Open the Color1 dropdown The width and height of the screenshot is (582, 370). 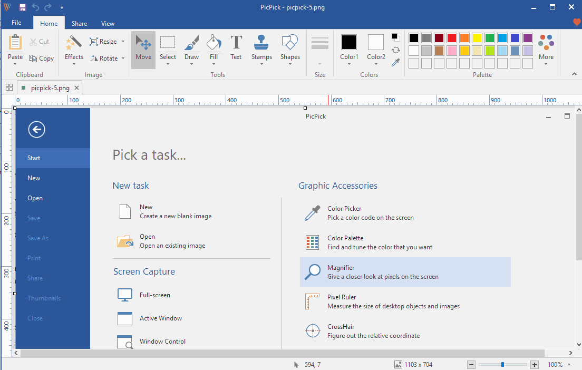pos(349,64)
